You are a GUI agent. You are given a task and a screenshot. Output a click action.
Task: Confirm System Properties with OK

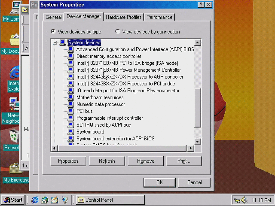click(159, 182)
